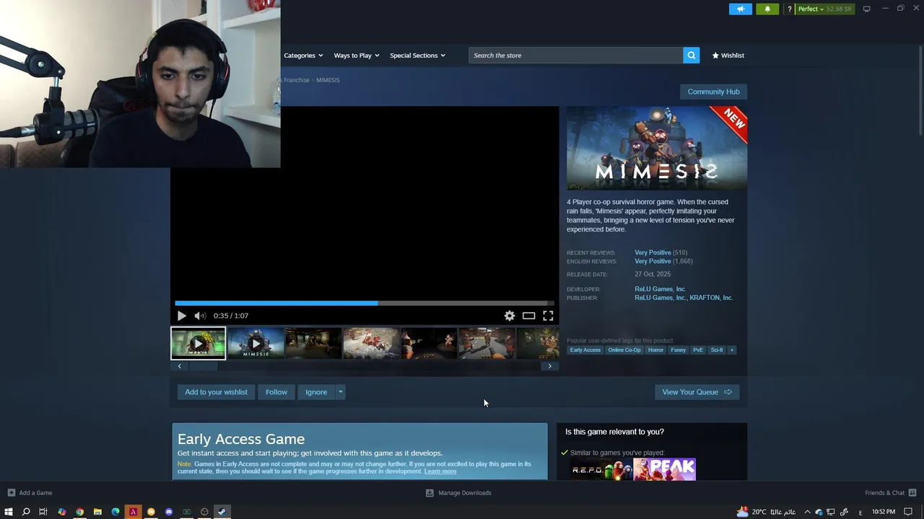
Task: Click the MIMESIS game header image
Action: [x=657, y=148]
